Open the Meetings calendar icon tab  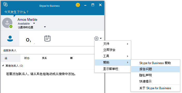tap(47, 38)
